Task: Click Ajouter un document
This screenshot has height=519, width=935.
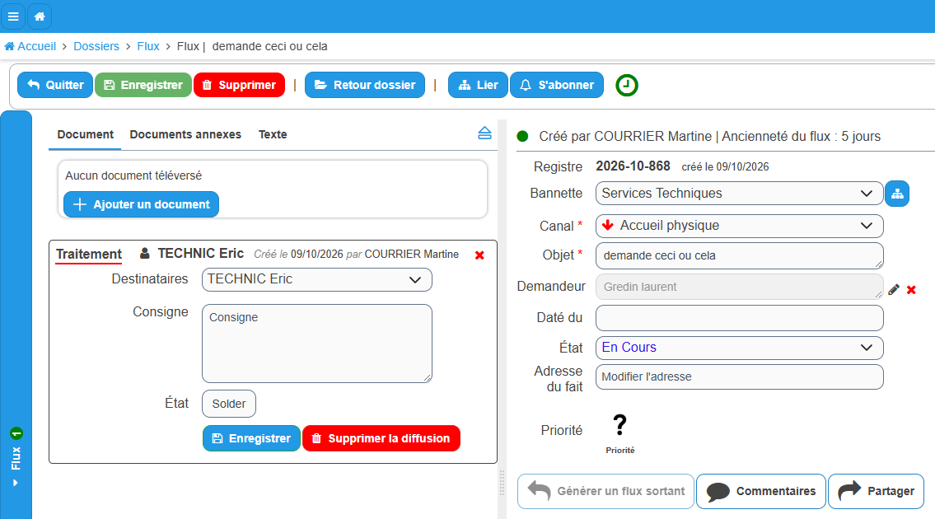Action: click(x=142, y=204)
